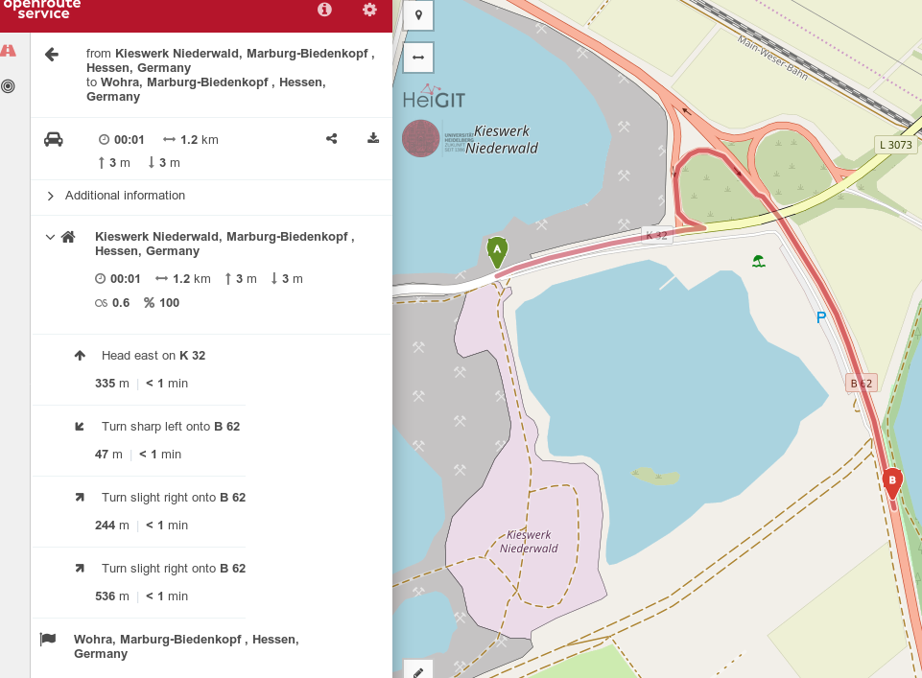Screen dimensions: 922x678
Task: Click the 335 m step distance
Action: pos(111,384)
